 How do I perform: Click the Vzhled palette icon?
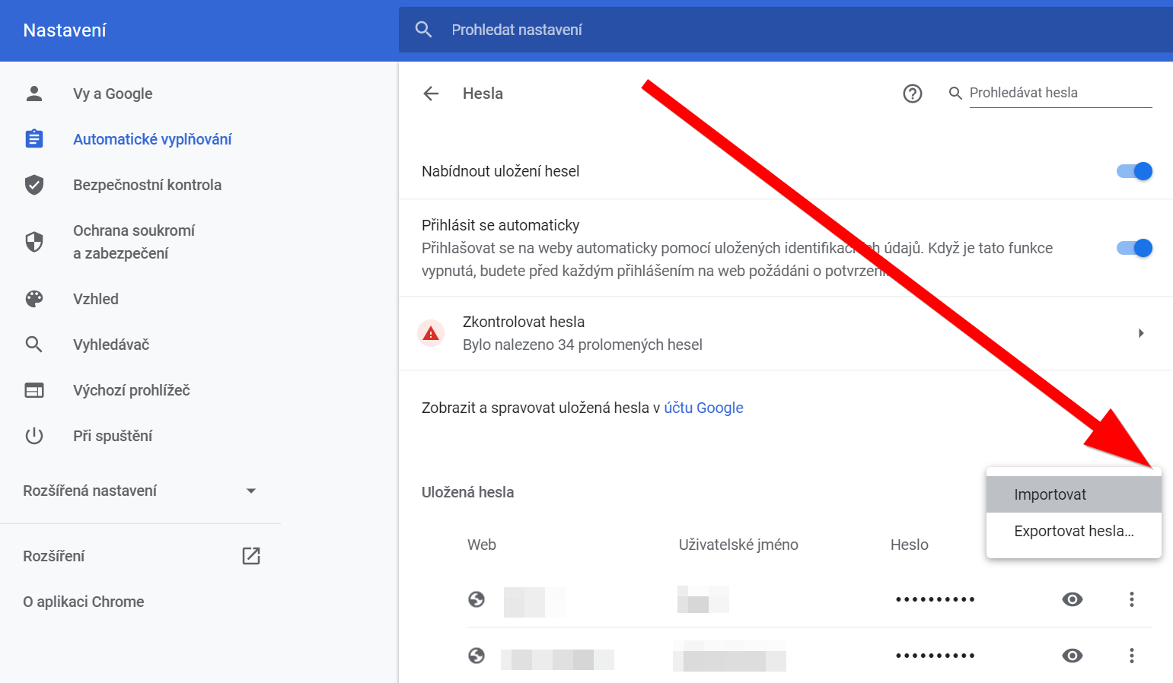tap(34, 299)
